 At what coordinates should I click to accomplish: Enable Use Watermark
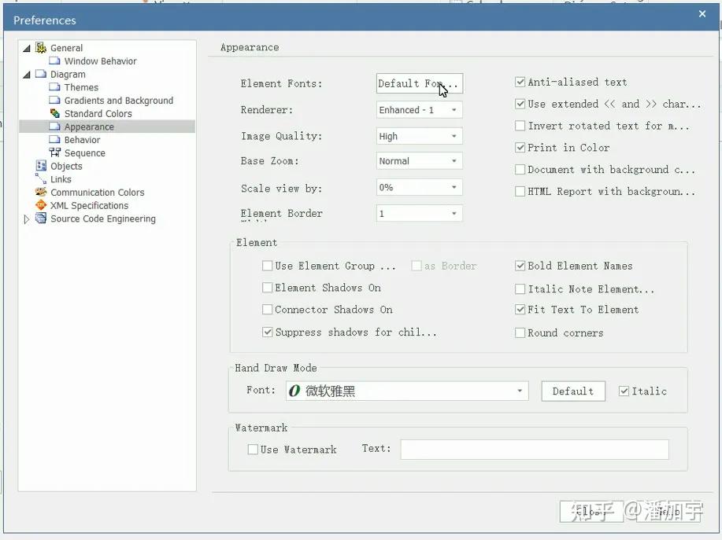tap(252, 450)
